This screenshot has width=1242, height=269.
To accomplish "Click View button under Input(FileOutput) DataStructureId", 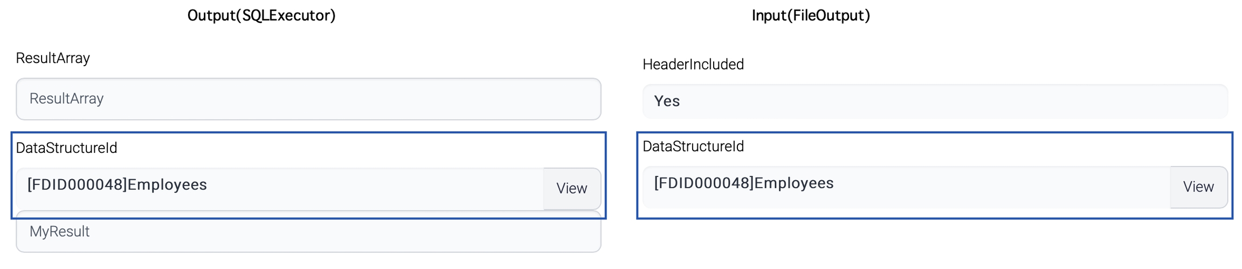I will pyautogui.click(x=1198, y=187).
